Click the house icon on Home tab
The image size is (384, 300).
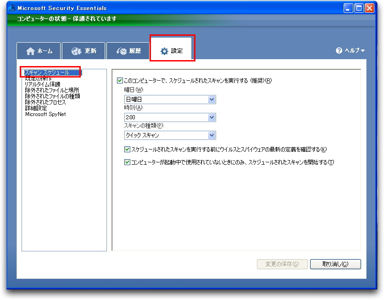tap(31, 51)
